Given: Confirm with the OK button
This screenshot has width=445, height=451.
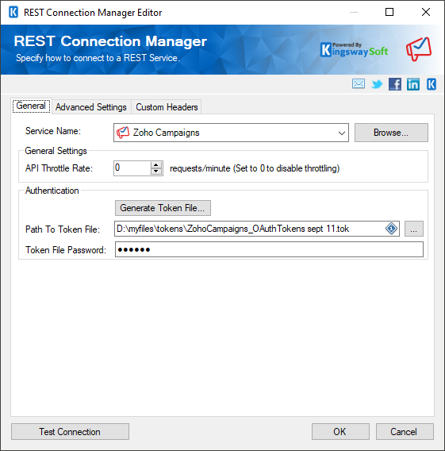Looking at the screenshot, I should [340, 431].
